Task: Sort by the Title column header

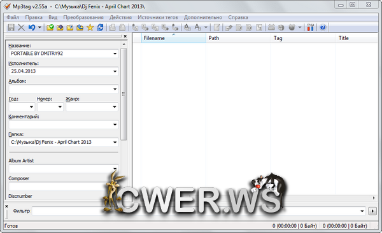Action: (x=357, y=38)
